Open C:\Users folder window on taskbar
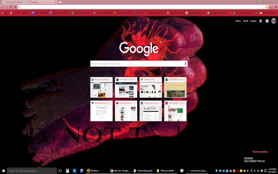The height and width of the screenshot is (174, 278). 143,171
